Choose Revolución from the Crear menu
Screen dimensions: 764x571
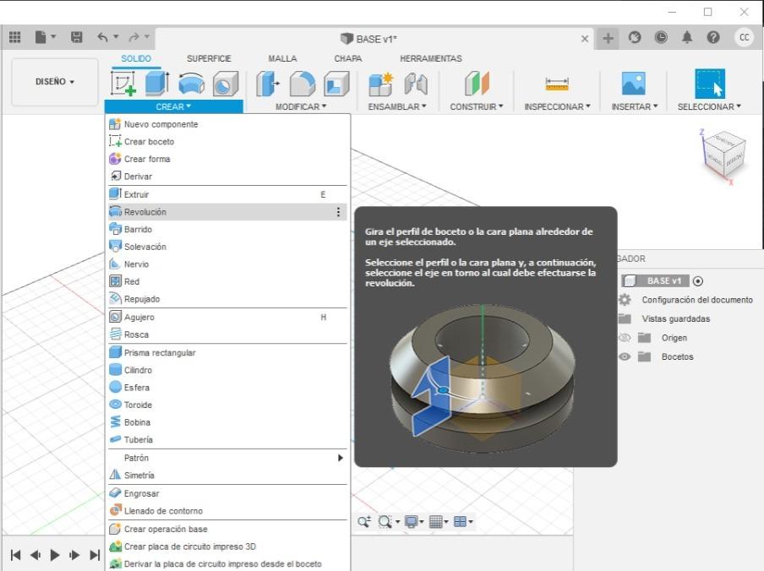tap(227, 212)
